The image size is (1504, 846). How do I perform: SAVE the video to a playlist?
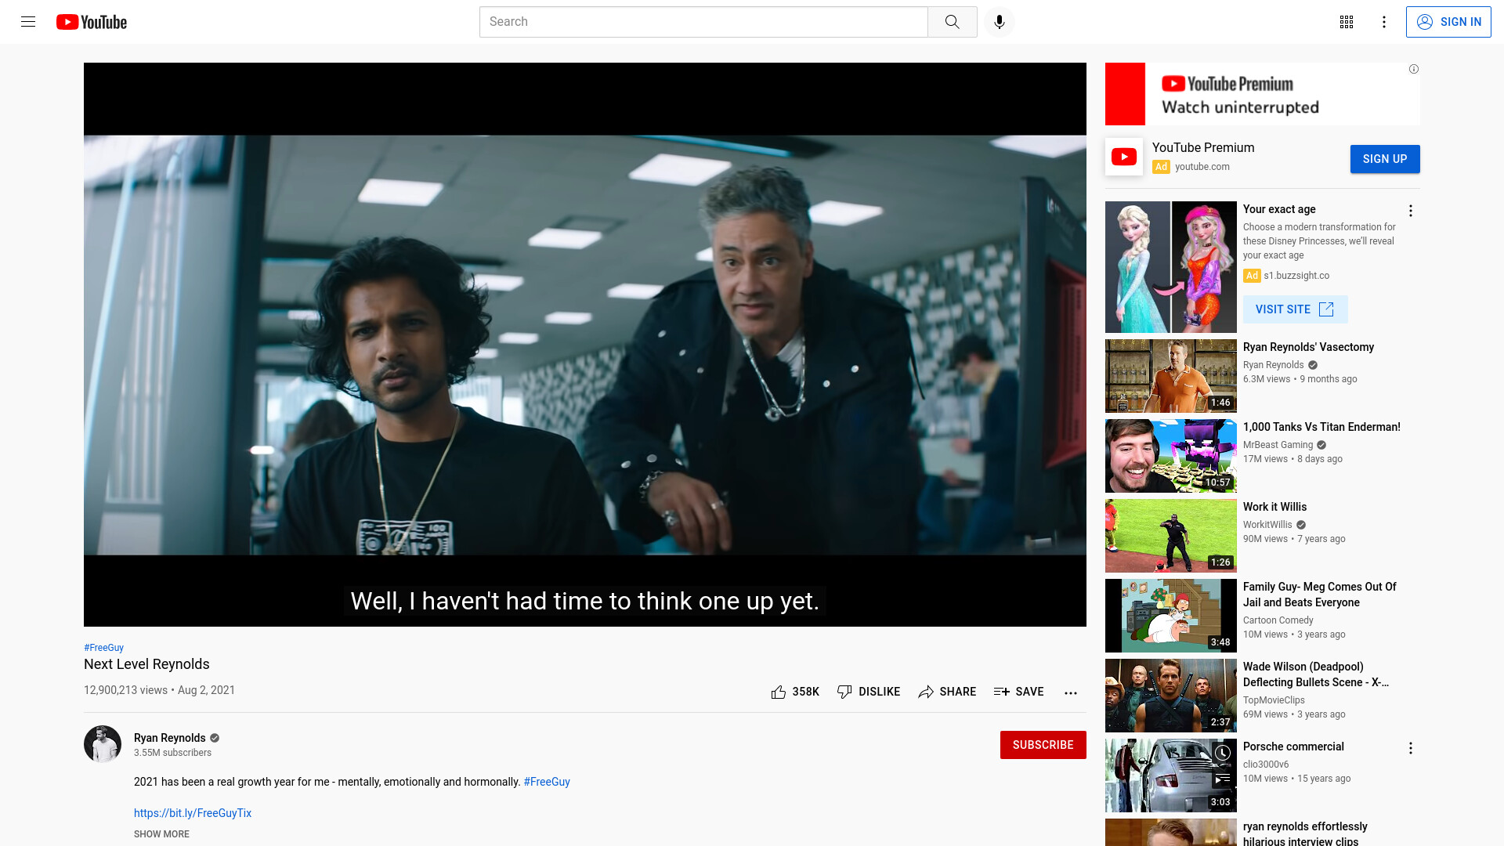(x=1018, y=692)
